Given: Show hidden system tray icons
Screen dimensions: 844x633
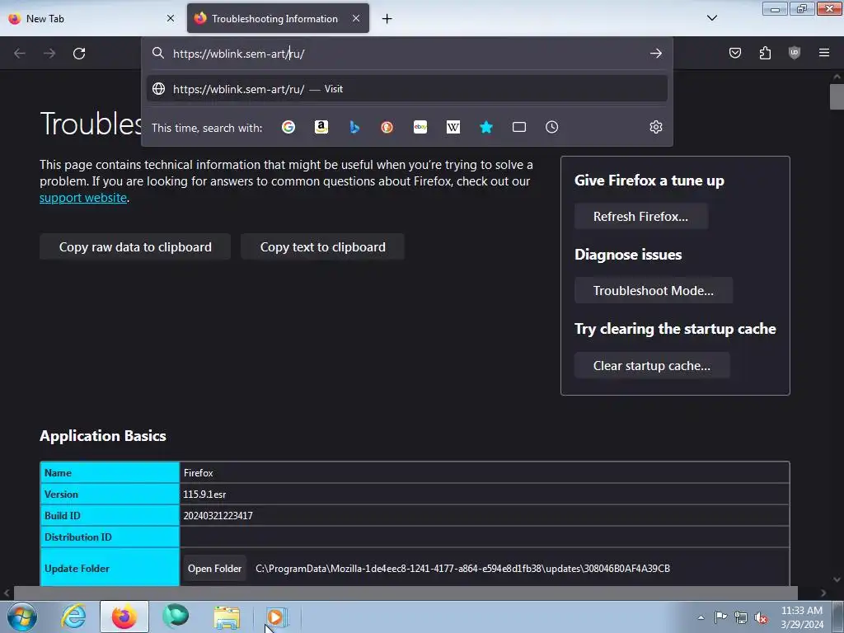Looking at the screenshot, I should point(701,617).
